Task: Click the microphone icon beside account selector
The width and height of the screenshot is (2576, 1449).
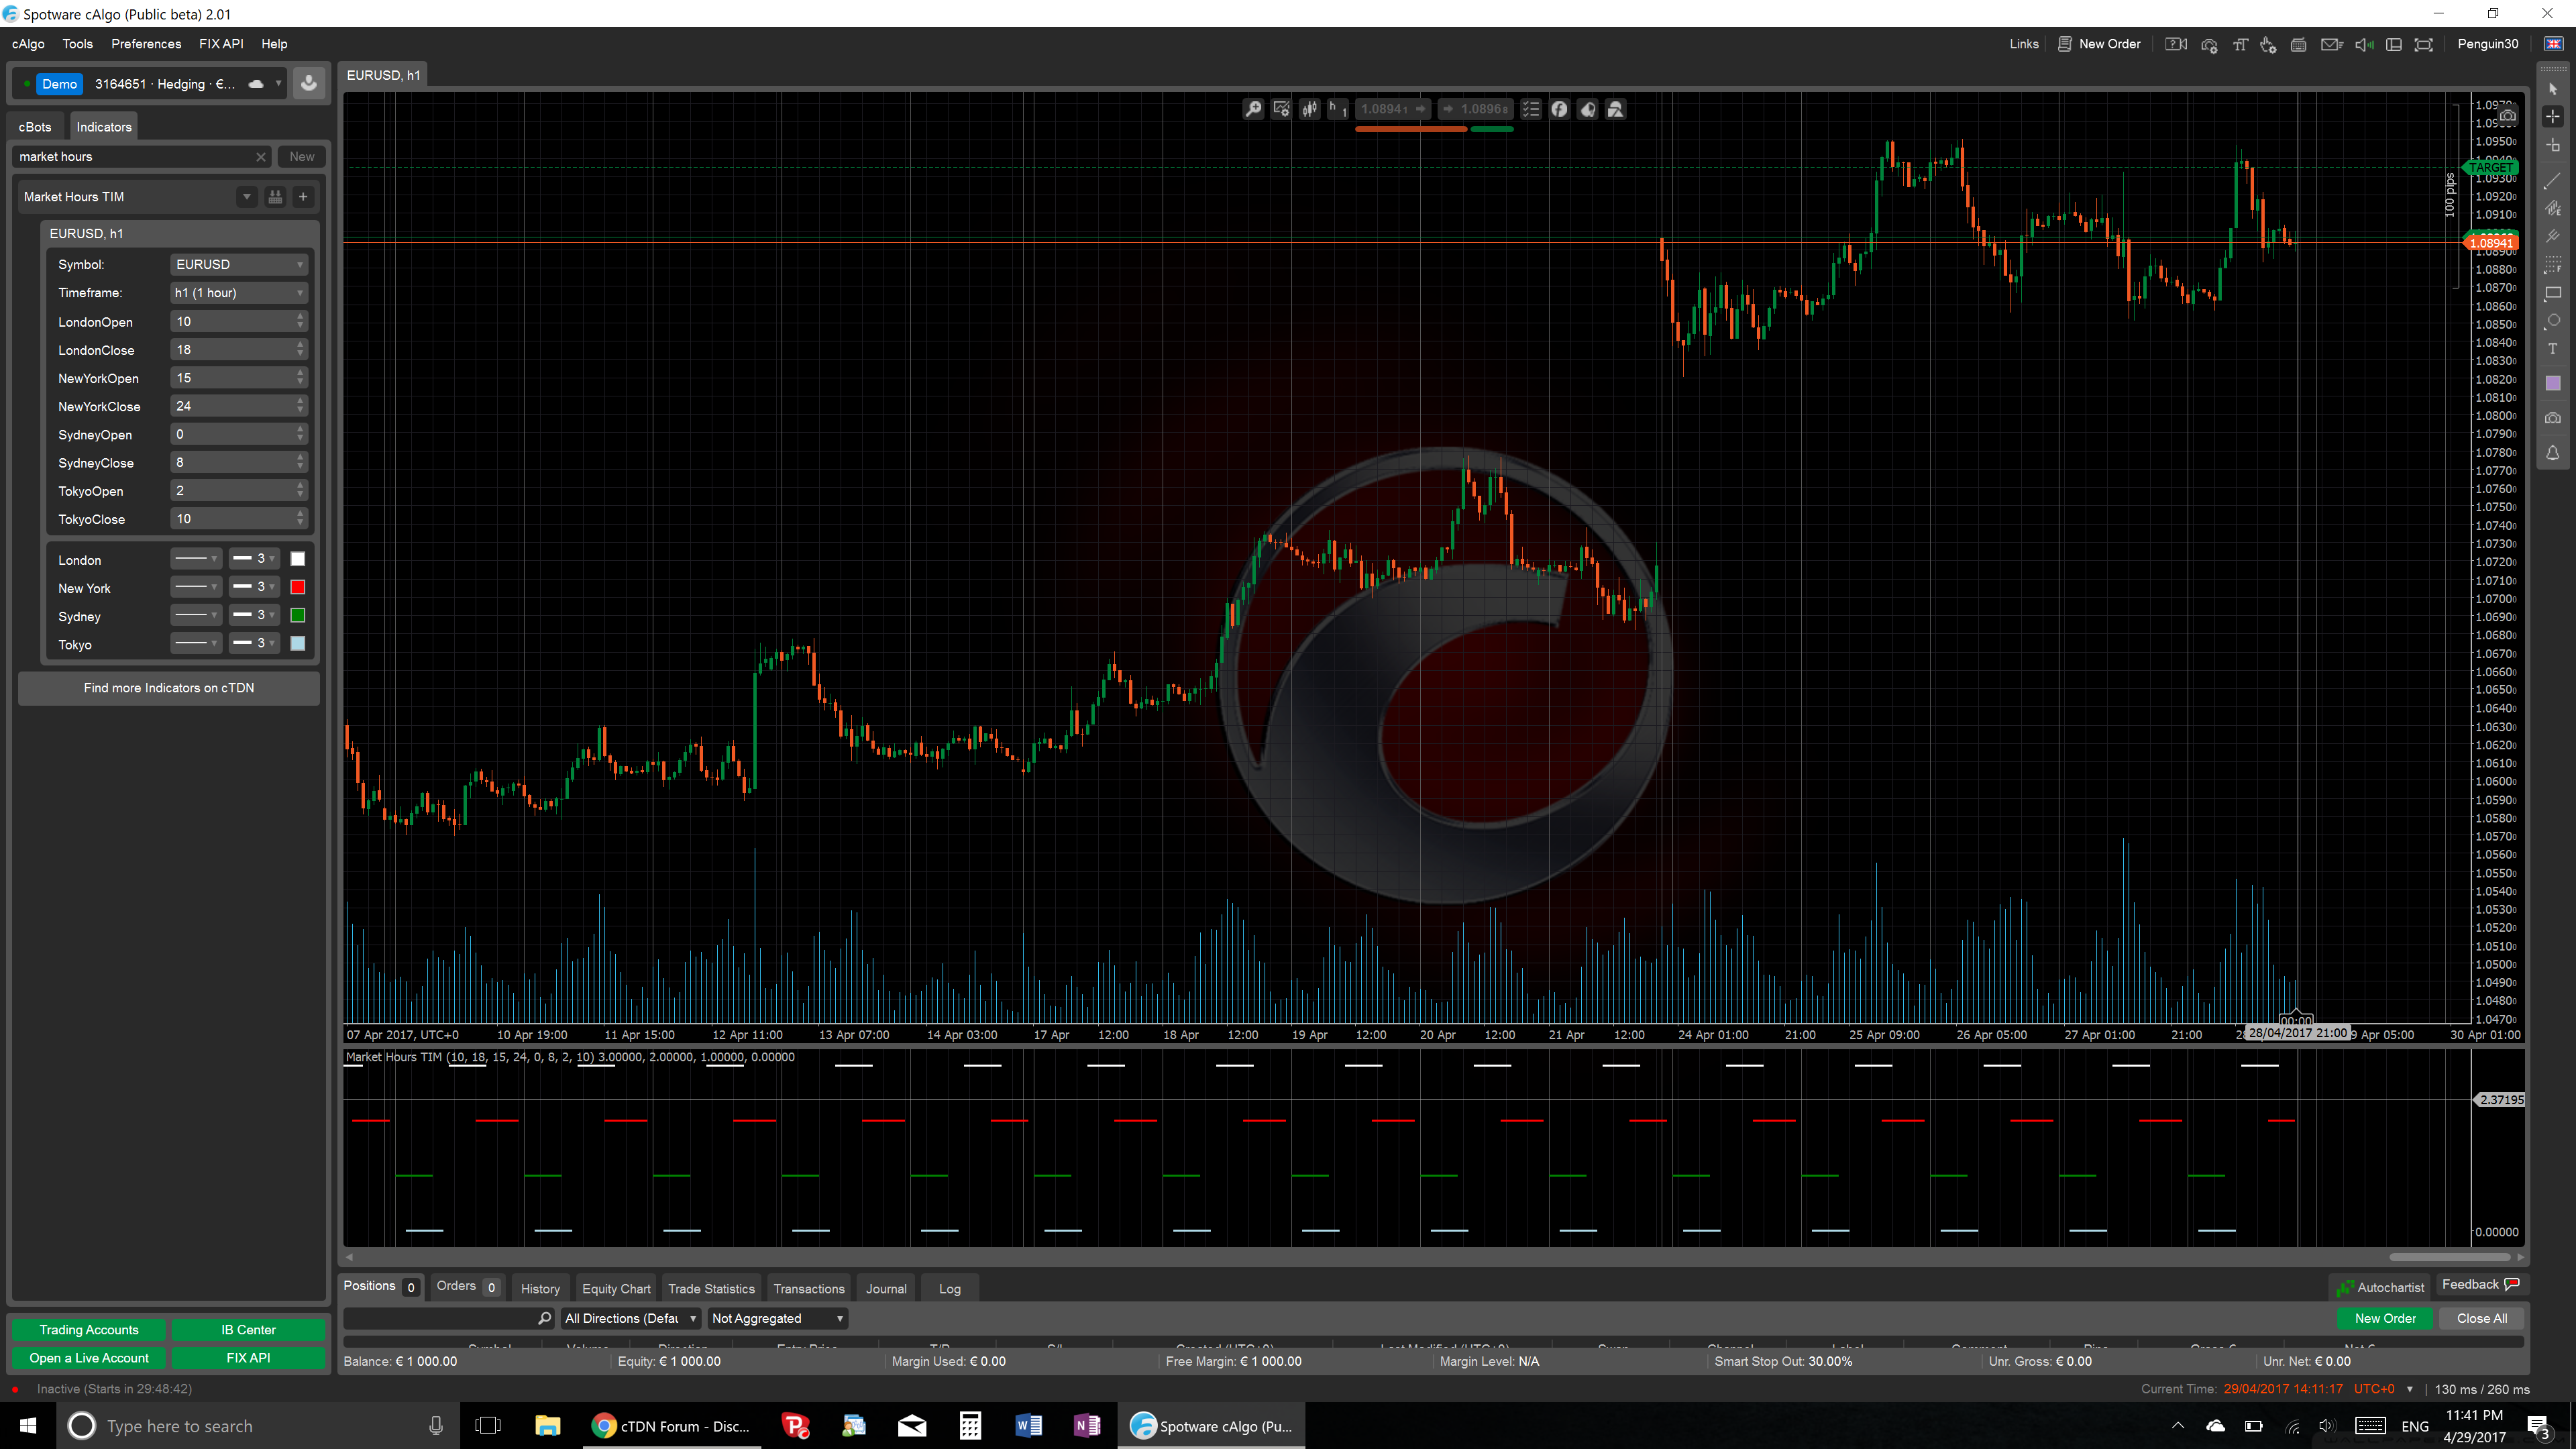Action: pyautogui.click(x=309, y=84)
